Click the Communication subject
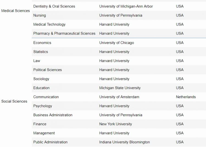The image size is (206, 147). 46,97
